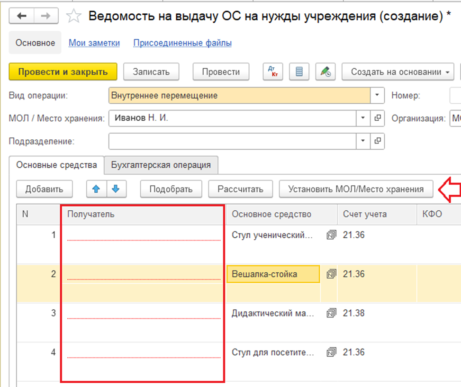Select the Вешалка-стойка cell
This screenshot has width=461, height=387.
click(273, 274)
